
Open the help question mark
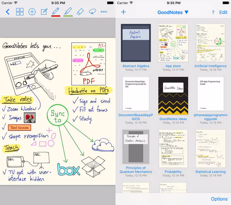[213, 12]
